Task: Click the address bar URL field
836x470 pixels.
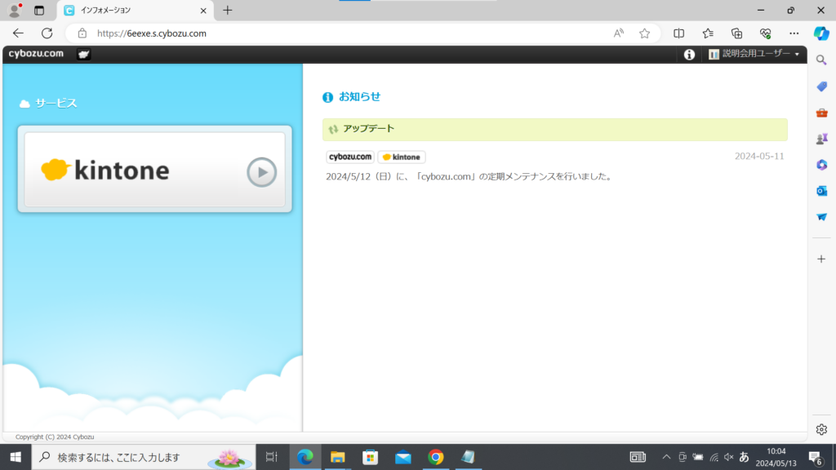Action: (343, 33)
